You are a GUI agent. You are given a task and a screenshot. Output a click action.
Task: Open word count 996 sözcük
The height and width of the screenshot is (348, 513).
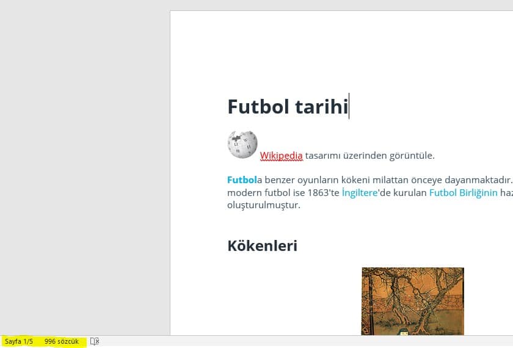(62, 341)
